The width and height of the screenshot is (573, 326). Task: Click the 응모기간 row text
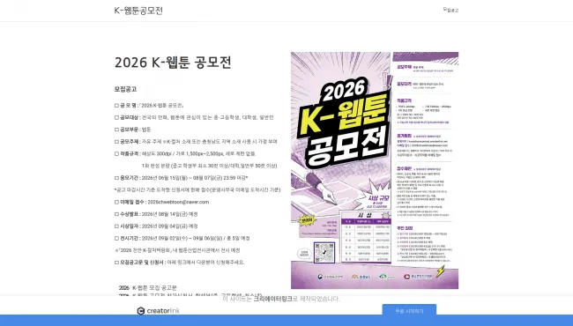pos(182,178)
